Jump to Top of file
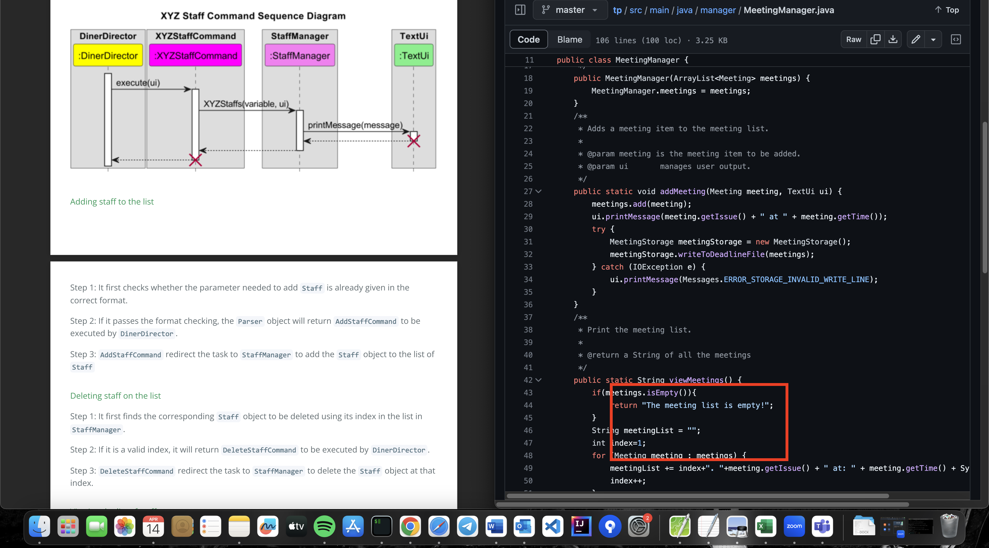This screenshot has width=989, height=548. 947,10
